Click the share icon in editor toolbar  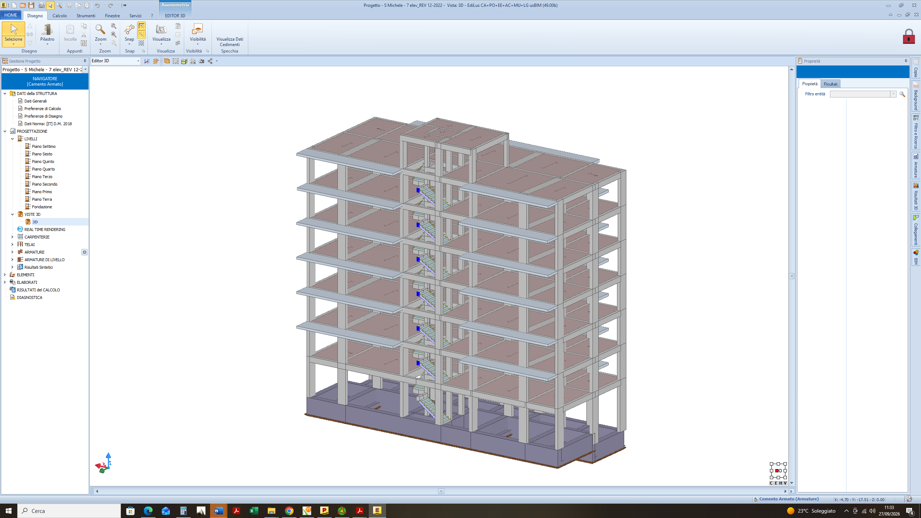click(210, 61)
